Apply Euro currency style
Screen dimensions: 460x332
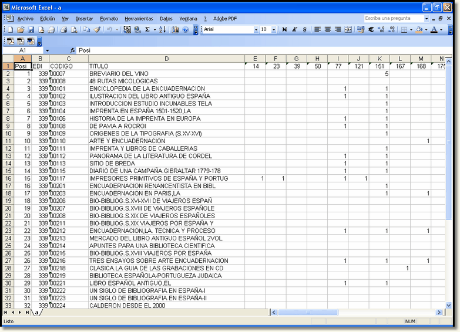tap(371, 29)
